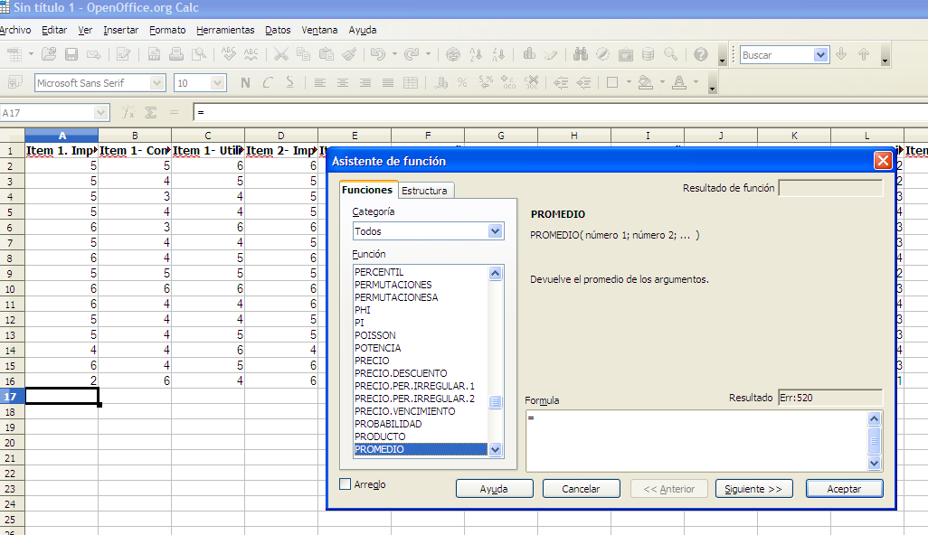The width and height of the screenshot is (928, 535).
Task: Click the Save document icon
Action: coord(71,55)
